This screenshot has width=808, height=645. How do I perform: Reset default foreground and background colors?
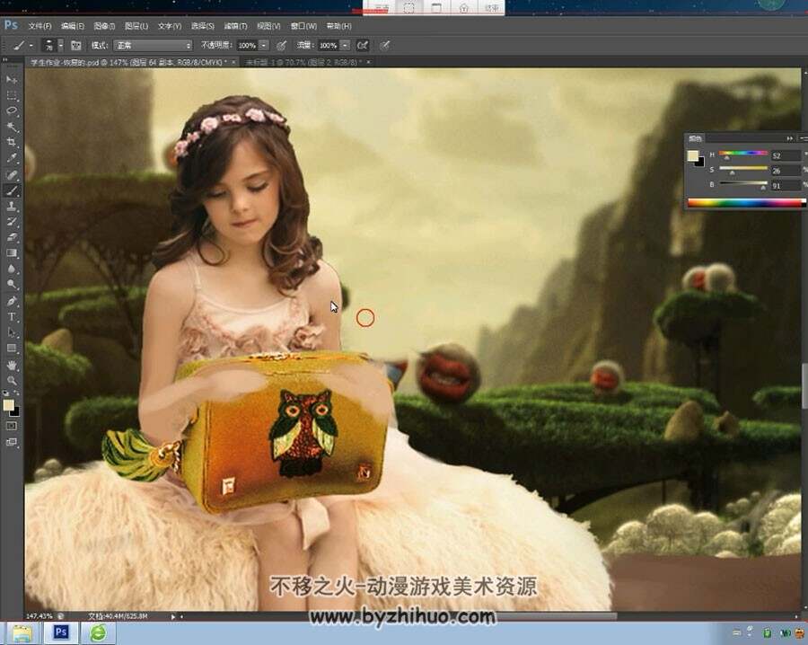[x=6, y=393]
